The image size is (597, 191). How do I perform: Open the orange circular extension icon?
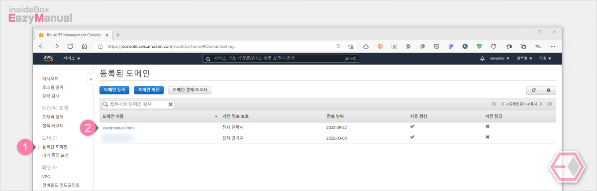(x=380, y=46)
